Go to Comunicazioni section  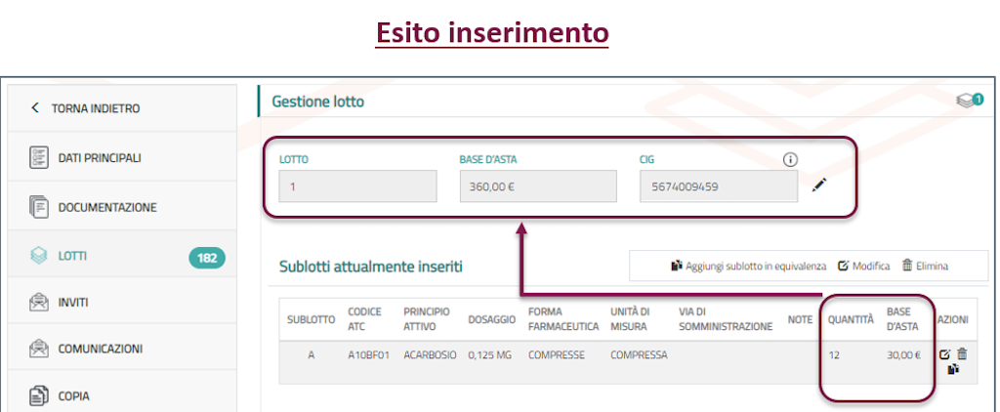point(98,349)
